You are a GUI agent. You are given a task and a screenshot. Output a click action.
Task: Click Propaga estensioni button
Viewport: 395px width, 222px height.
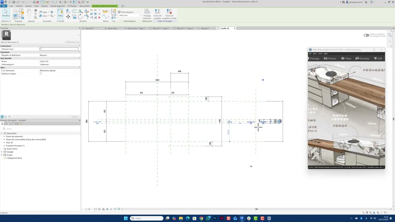pyautogui.click(x=147, y=14)
